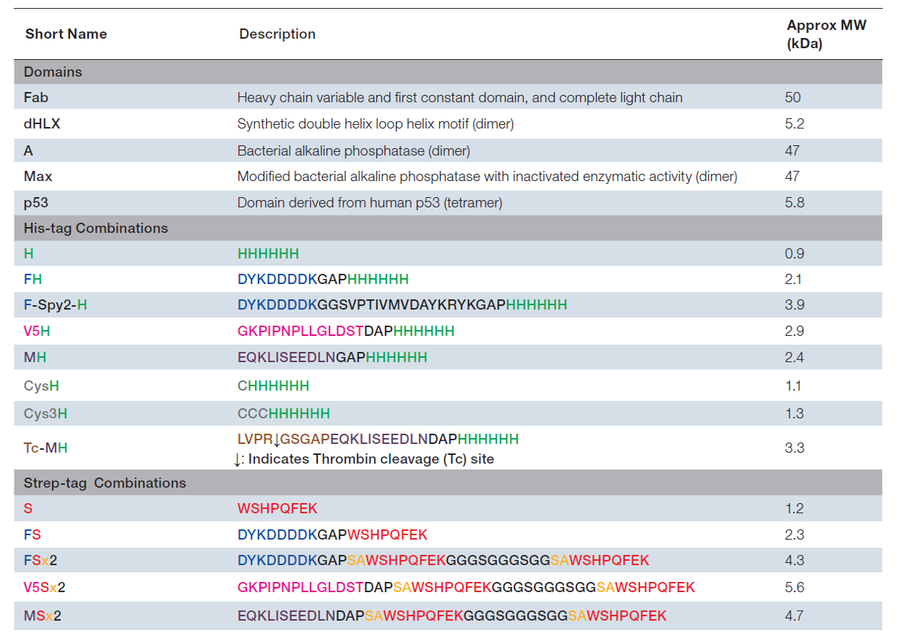Click the Thrombin cleavage (Tc) site note
898x644 pixels.
click(x=364, y=459)
